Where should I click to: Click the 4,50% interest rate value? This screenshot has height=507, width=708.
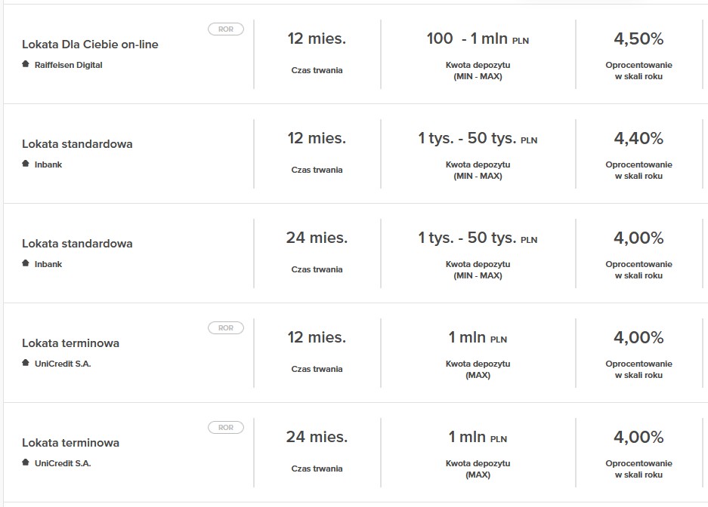638,38
